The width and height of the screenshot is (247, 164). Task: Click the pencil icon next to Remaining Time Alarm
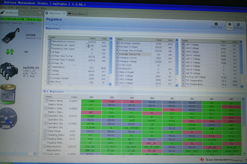click(x=50, y=49)
